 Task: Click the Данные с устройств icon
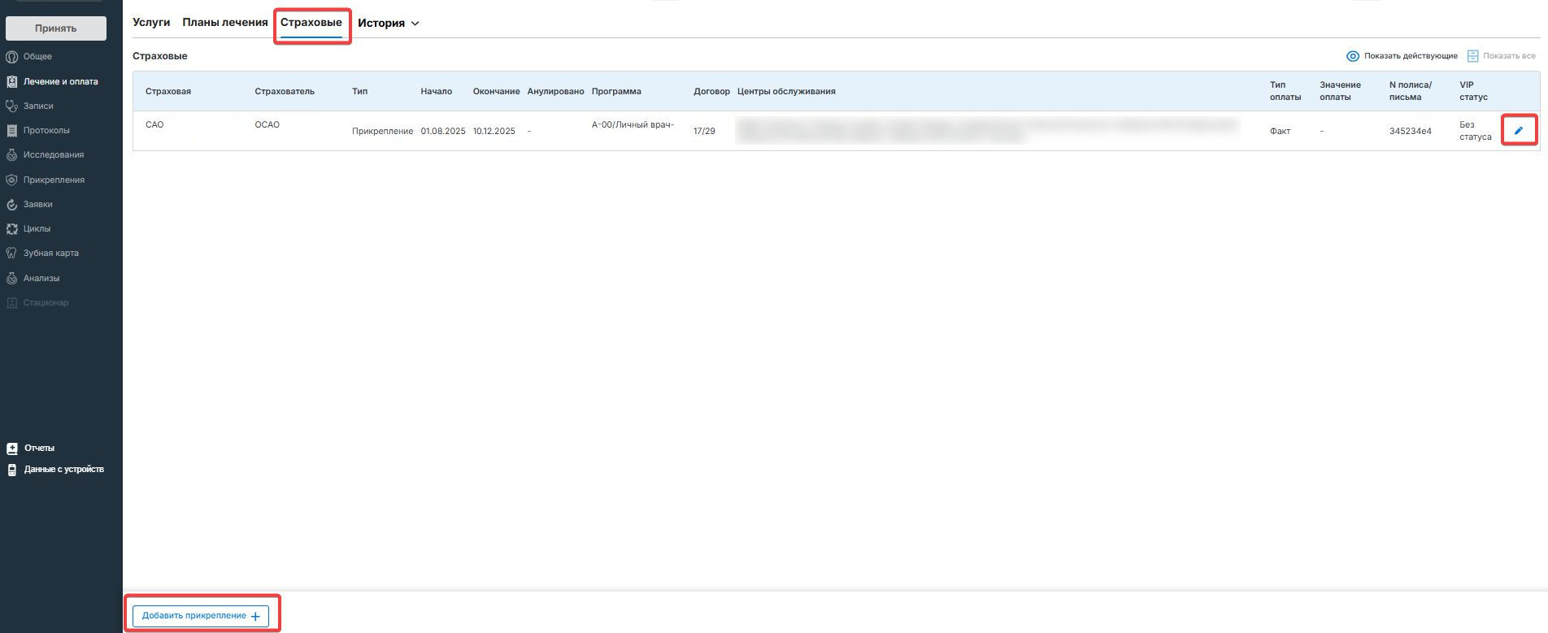coord(11,470)
